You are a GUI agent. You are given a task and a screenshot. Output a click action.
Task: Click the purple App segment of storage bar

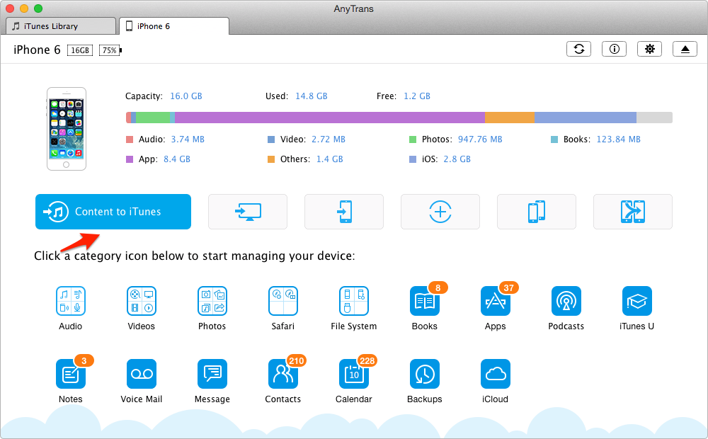click(x=330, y=118)
